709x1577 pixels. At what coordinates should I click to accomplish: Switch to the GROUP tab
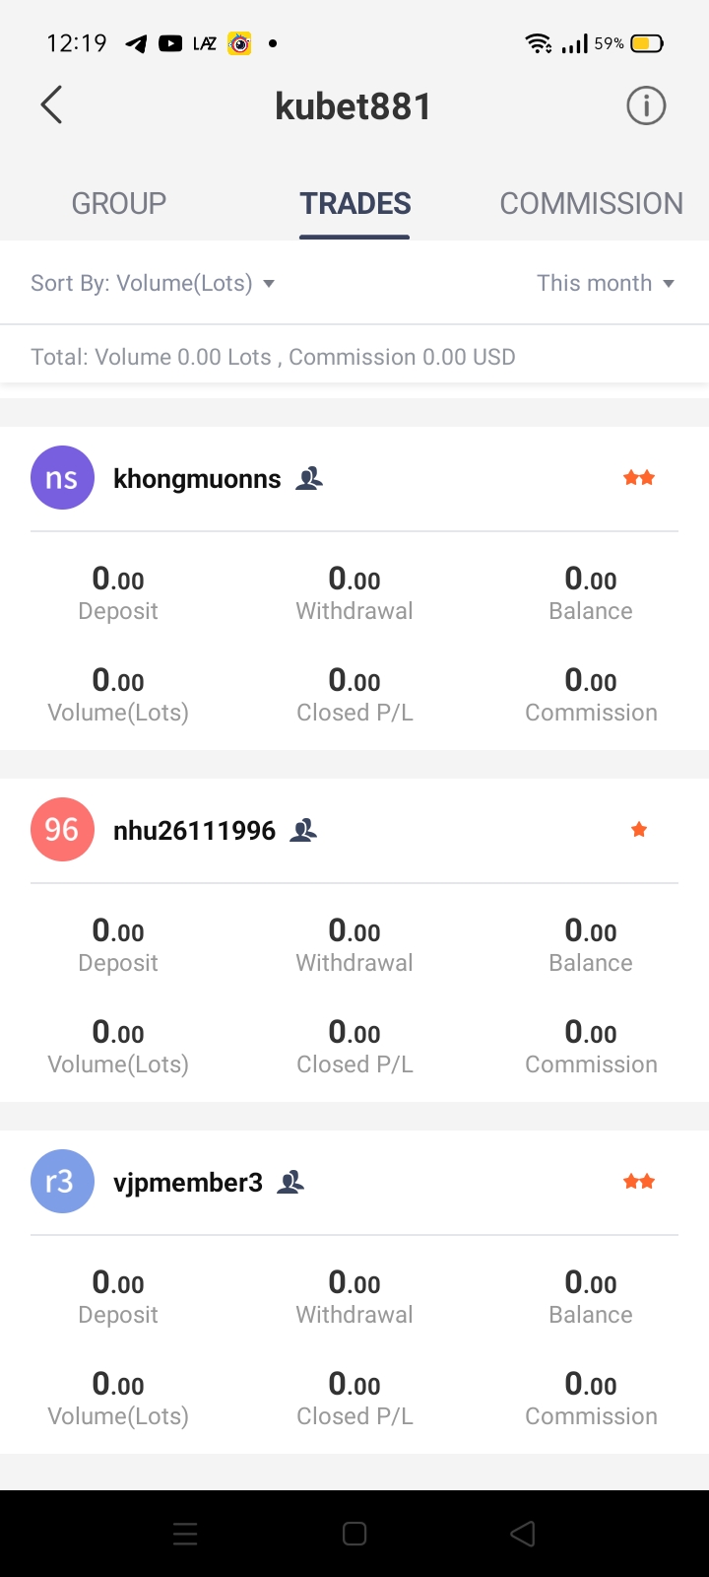119,204
